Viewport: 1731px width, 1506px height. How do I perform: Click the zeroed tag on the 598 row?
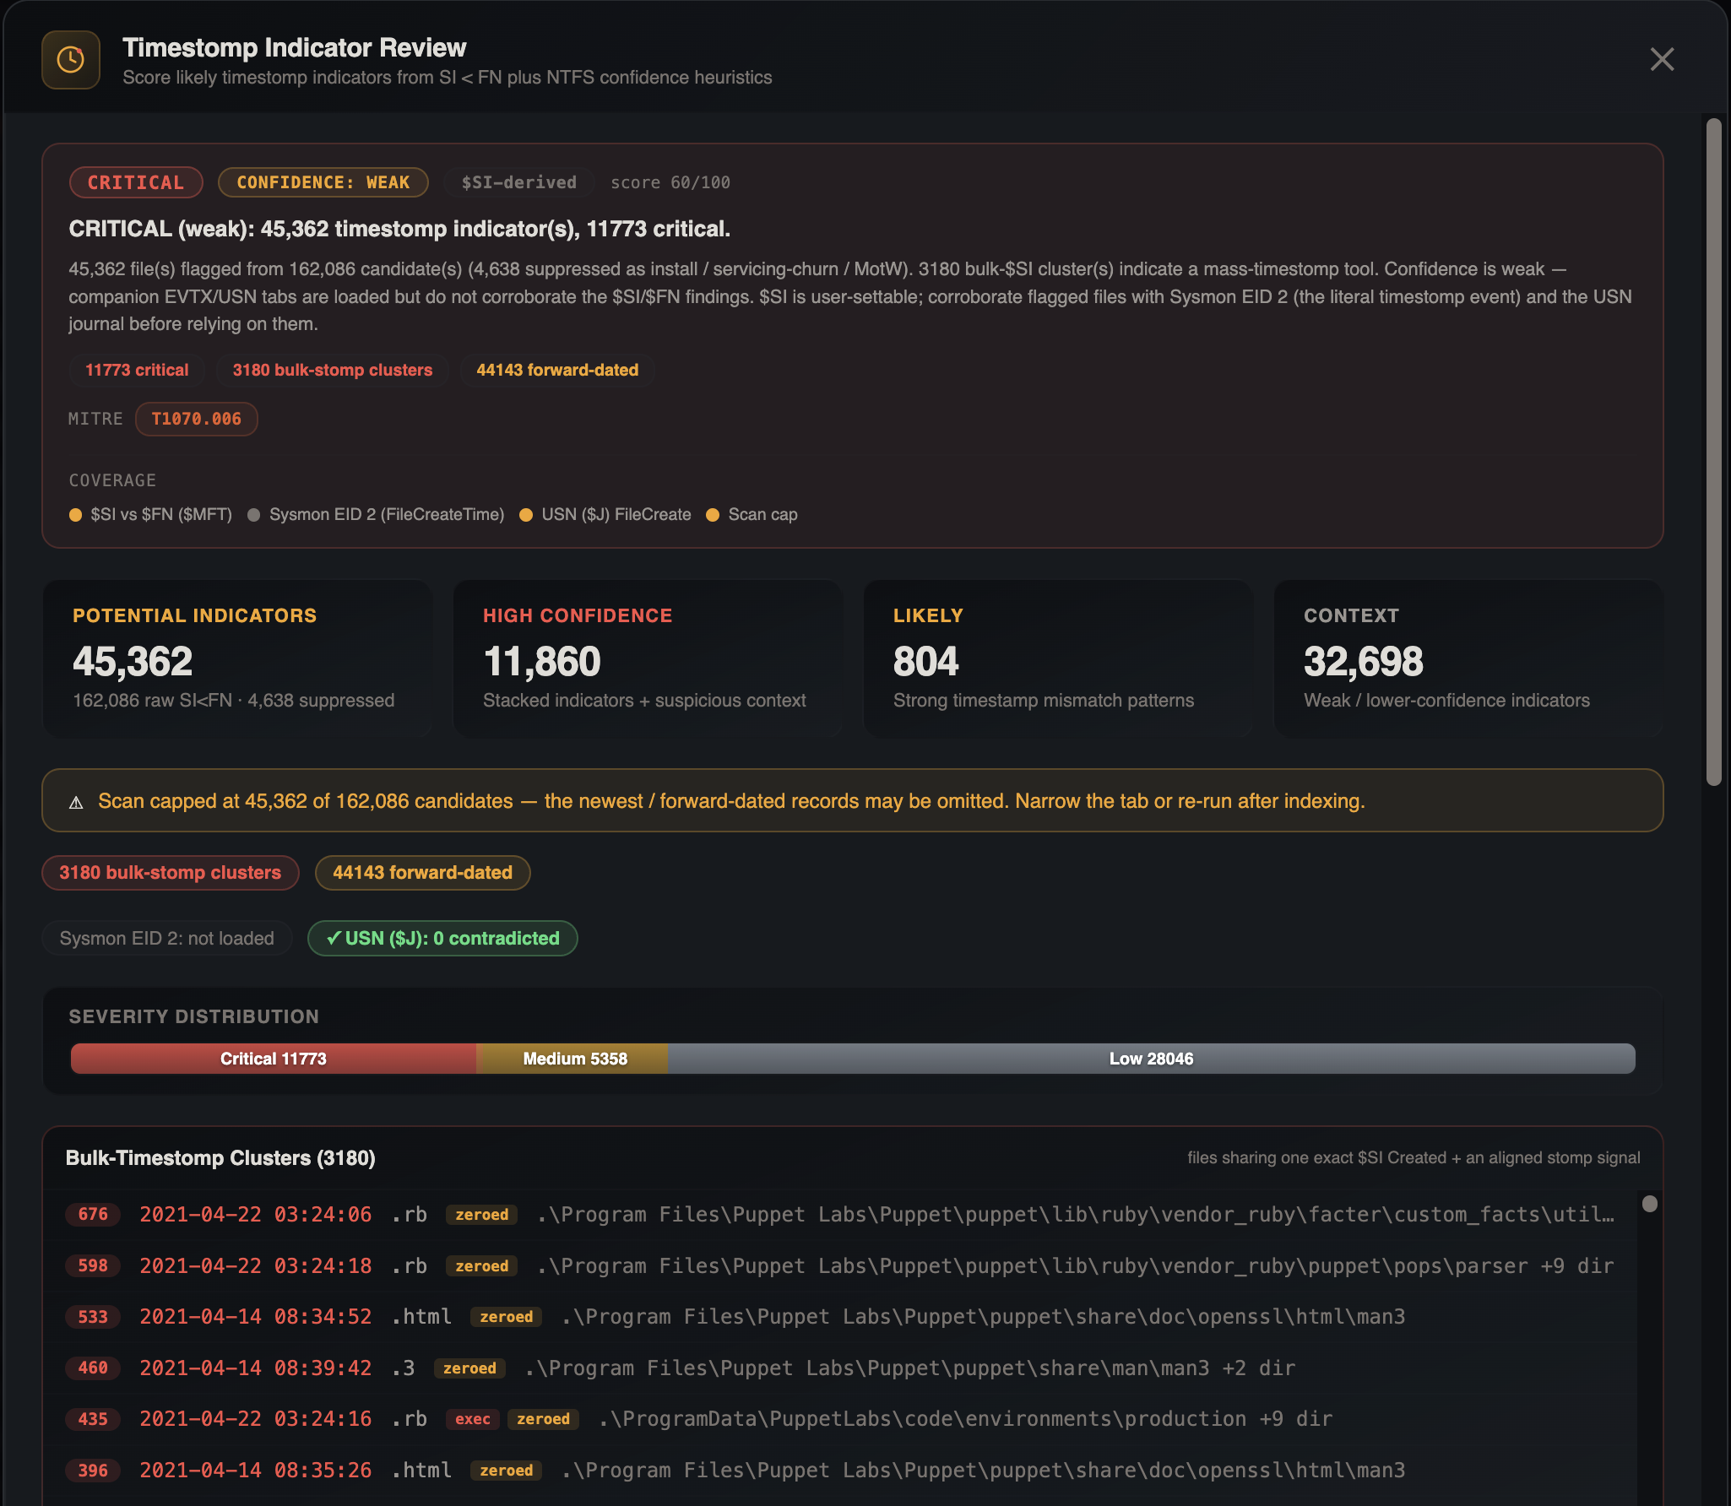click(x=482, y=1266)
